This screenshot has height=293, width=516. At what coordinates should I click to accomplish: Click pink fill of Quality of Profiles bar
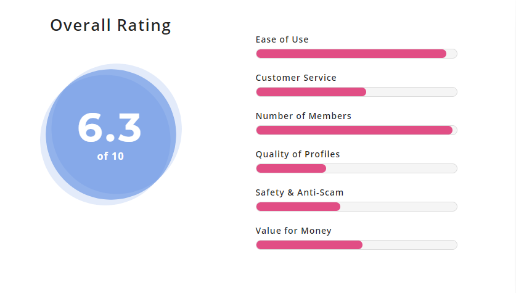pyautogui.click(x=291, y=168)
